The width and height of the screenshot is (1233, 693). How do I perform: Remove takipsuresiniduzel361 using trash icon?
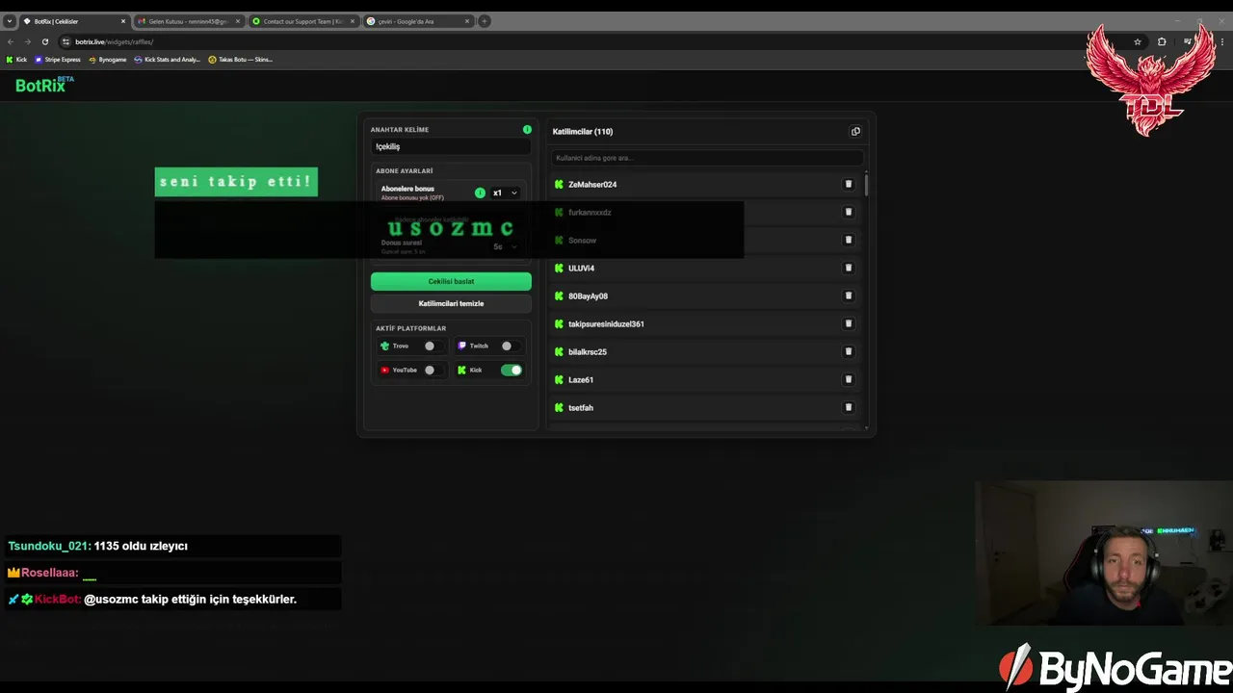click(849, 323)
